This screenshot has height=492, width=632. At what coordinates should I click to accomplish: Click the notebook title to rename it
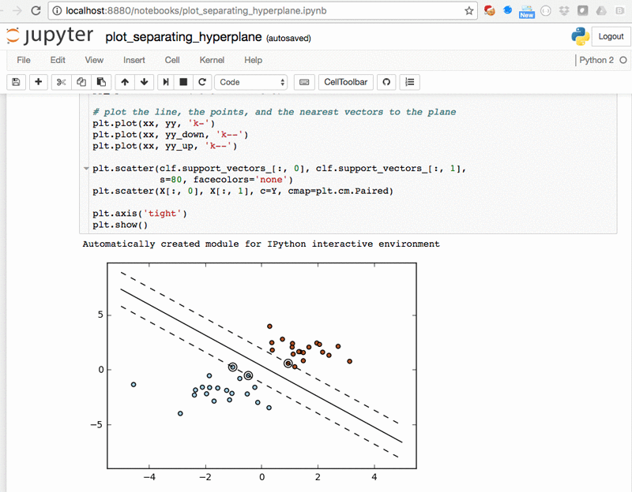pyautogui.click(x=182, y=36)
